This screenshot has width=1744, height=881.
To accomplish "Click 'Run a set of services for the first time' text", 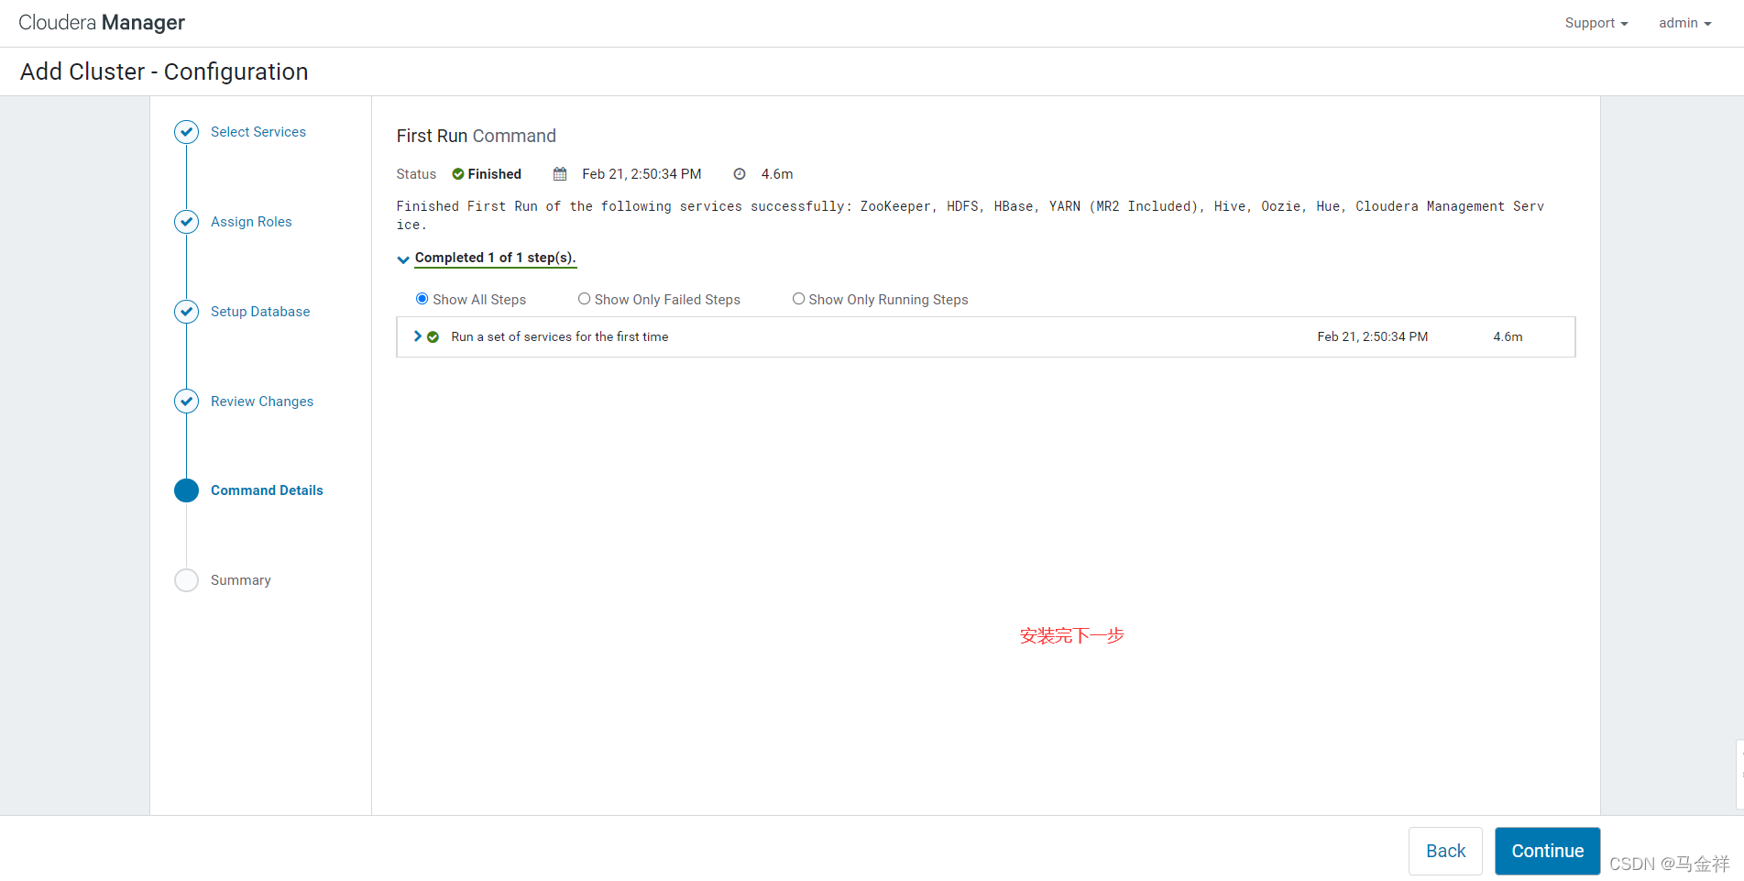I will tap(560, 337).
